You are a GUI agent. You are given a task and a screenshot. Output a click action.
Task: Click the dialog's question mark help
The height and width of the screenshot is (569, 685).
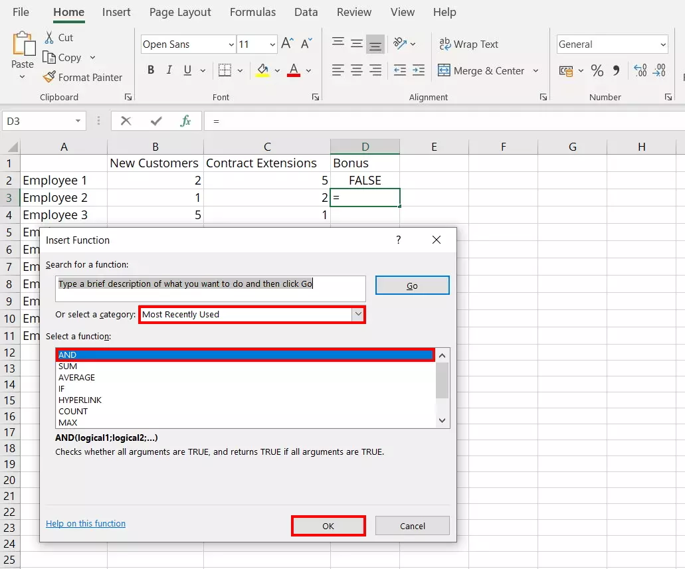tap(399, 239)
